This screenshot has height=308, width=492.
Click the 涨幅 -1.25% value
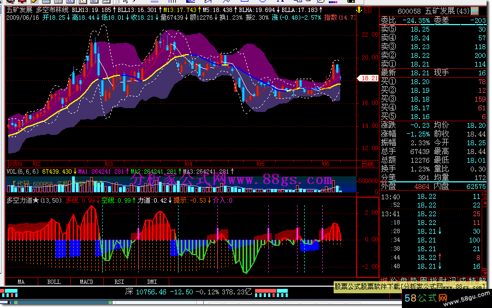(x=418, y=134)
